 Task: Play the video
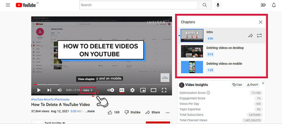(x=39, y=90)
